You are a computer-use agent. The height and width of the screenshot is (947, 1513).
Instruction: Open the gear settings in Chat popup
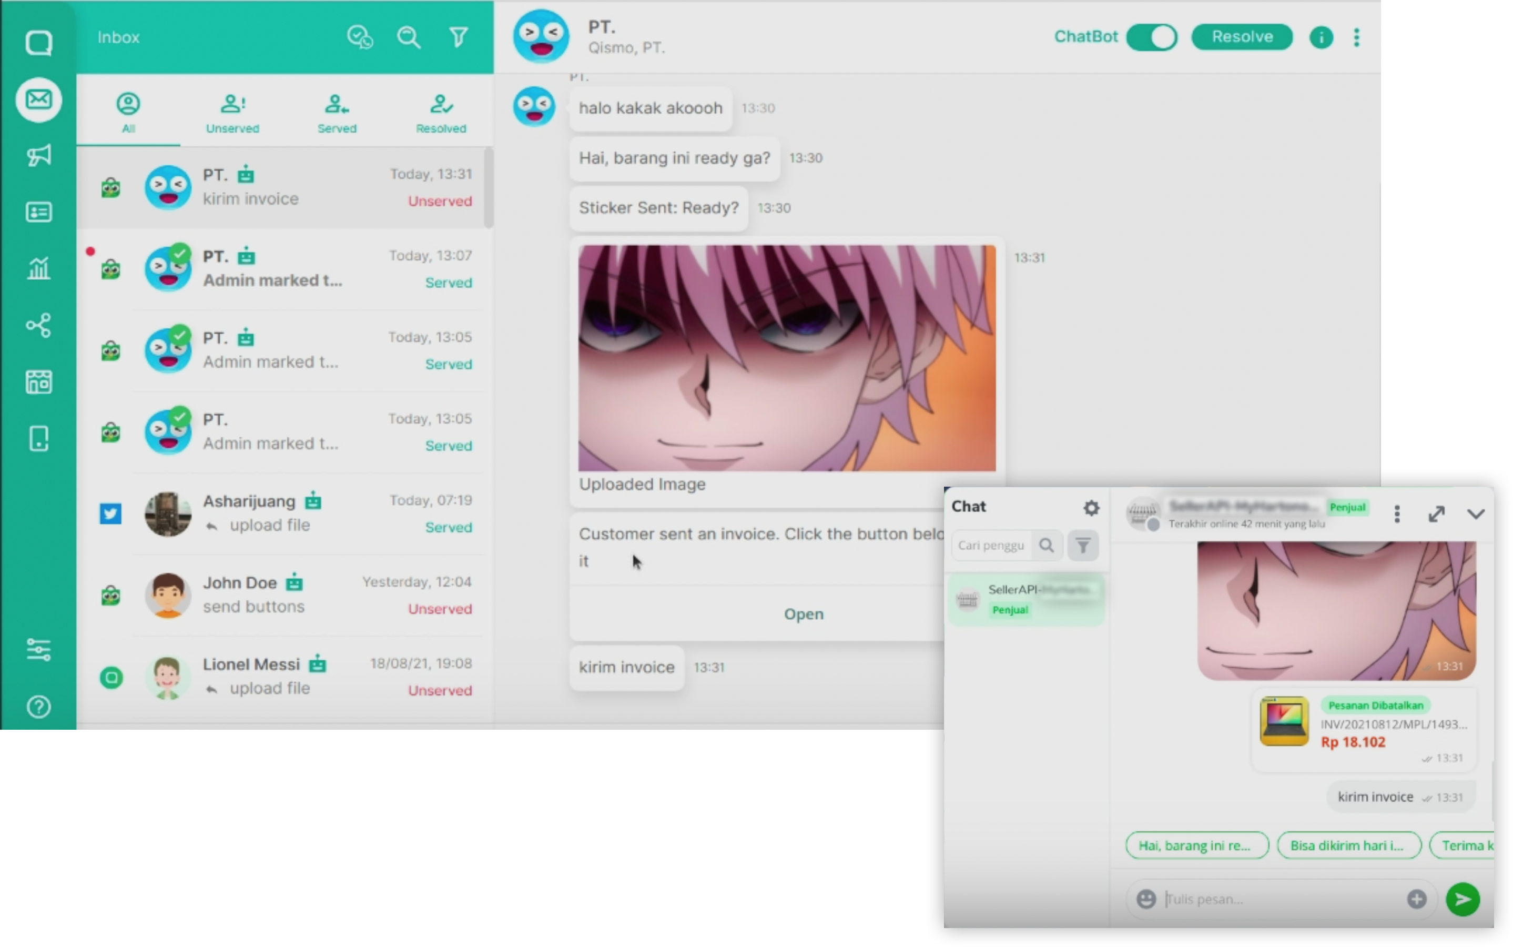1091,507
